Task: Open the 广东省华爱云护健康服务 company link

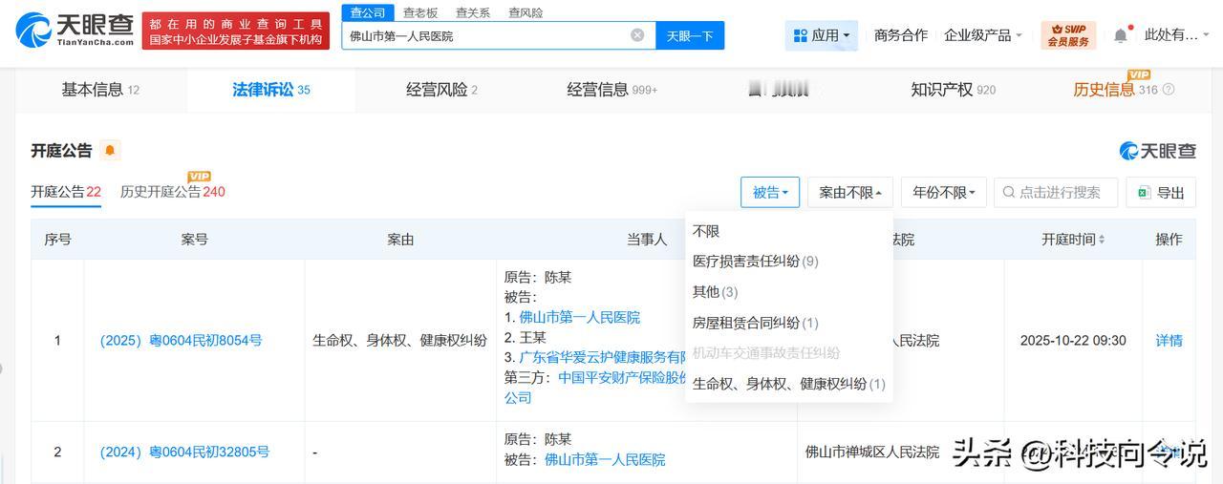Action: tap(603, 357)
